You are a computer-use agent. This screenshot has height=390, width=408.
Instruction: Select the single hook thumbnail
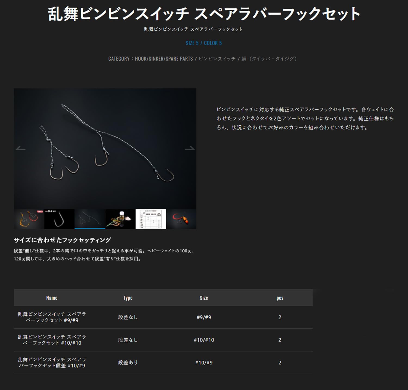pos(59,219)
